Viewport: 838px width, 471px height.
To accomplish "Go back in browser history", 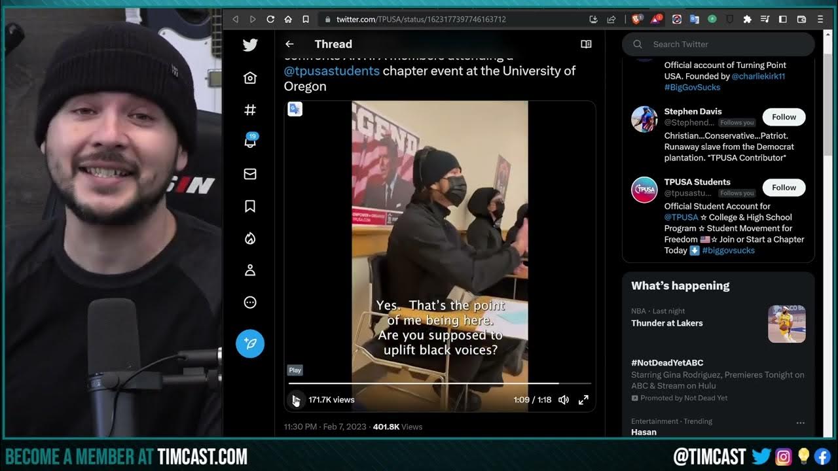I will click(235, 20).
